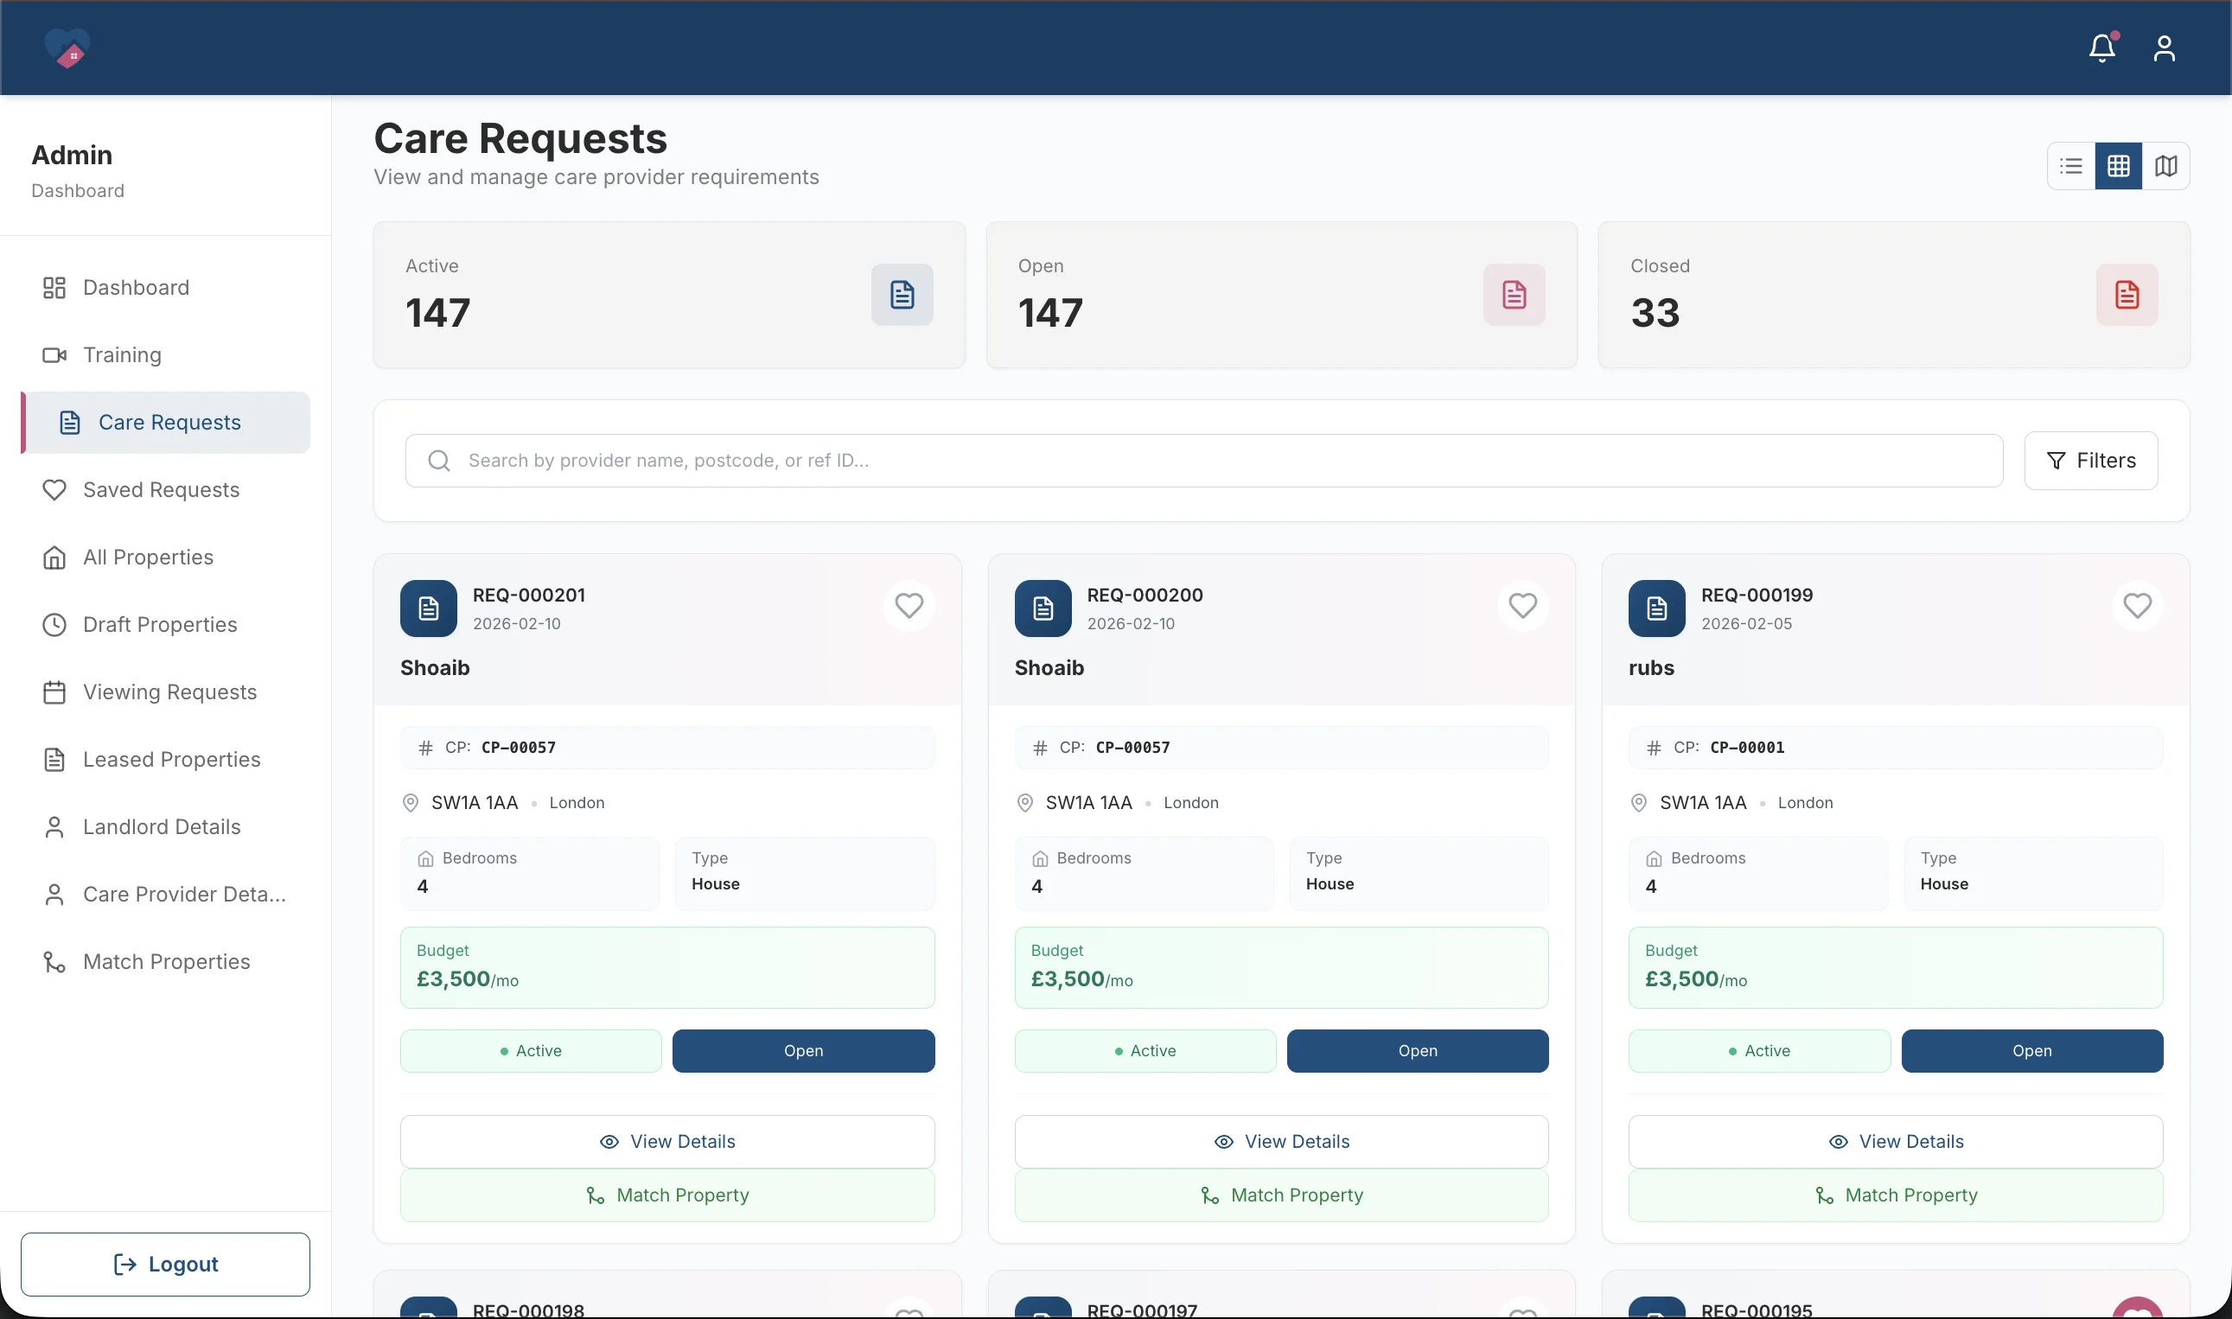Open the Filters panel
Viewport: 2232px width, 1319px height.
click(2091, 461)
